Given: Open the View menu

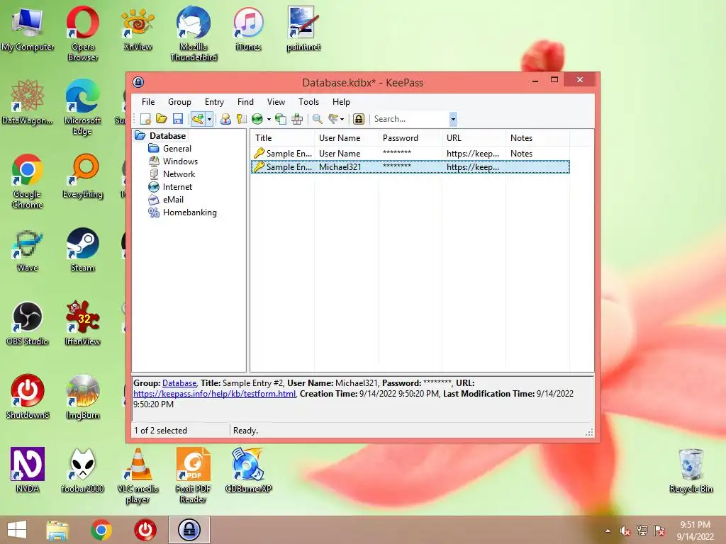Looking at the screenshot, I should [276, 102].
